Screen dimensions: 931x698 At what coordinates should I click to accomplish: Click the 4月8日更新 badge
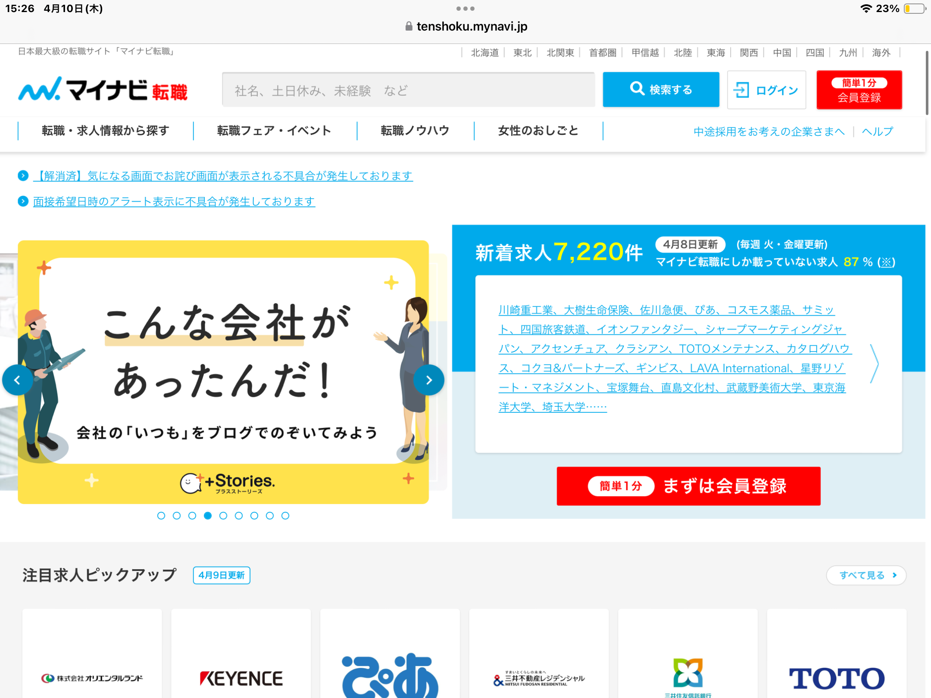690,244
